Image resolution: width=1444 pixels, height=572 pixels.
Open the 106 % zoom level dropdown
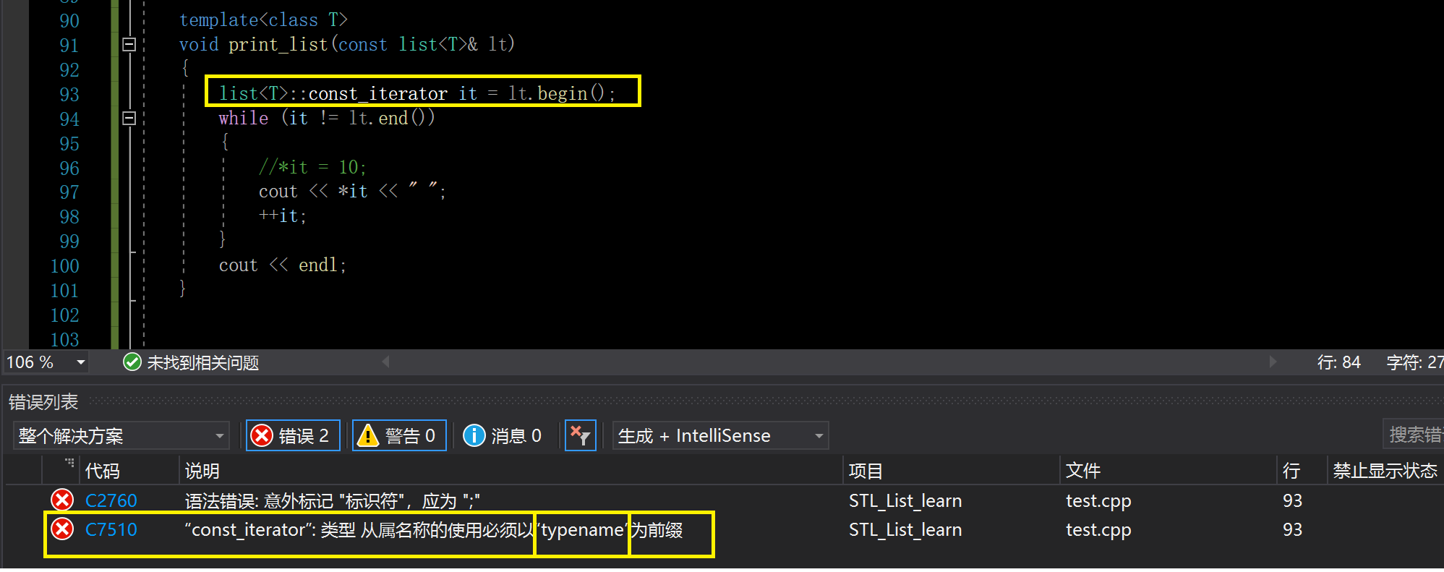[81, 362]
